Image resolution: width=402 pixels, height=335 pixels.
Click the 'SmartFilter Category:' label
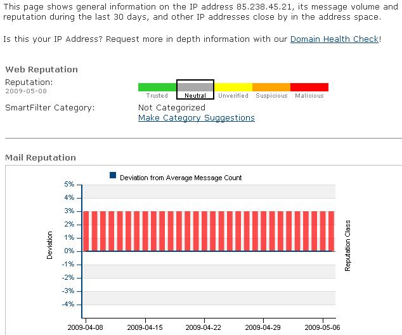click(50, 107)
